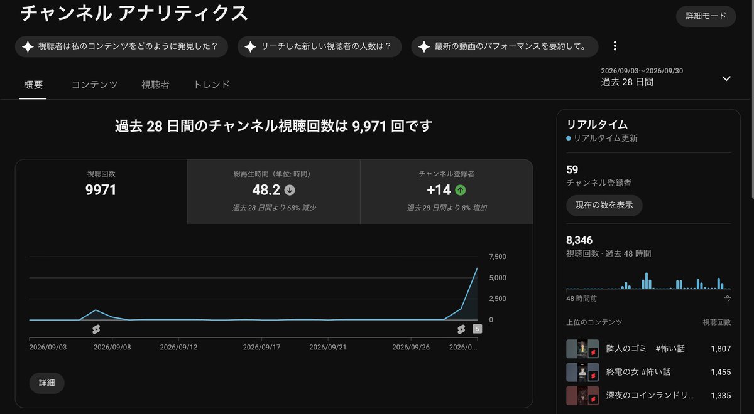Image resolution: width=754 pixels, height=414 pixels.
Task: Click 2026/09/03〜2026/09/30 date range text
Action: [642, 71]
